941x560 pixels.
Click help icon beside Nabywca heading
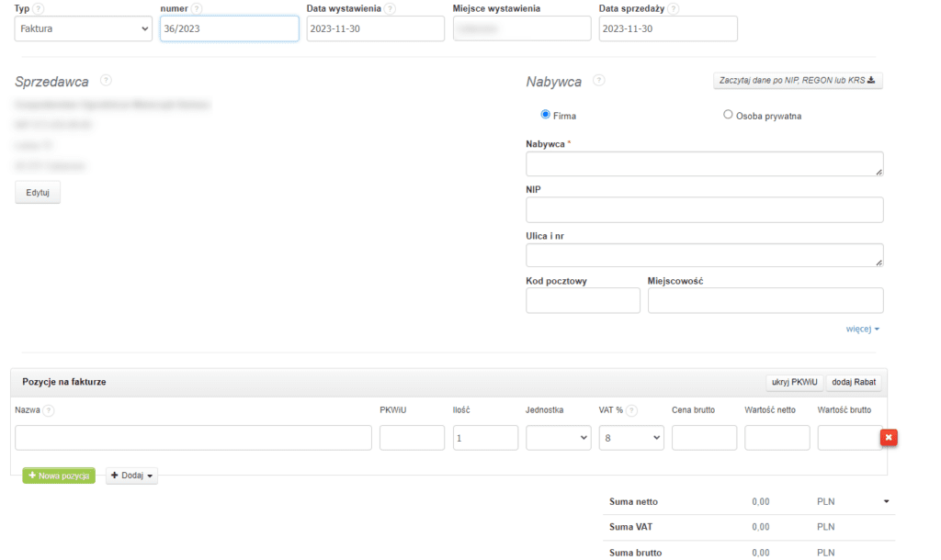pos(599,81)
